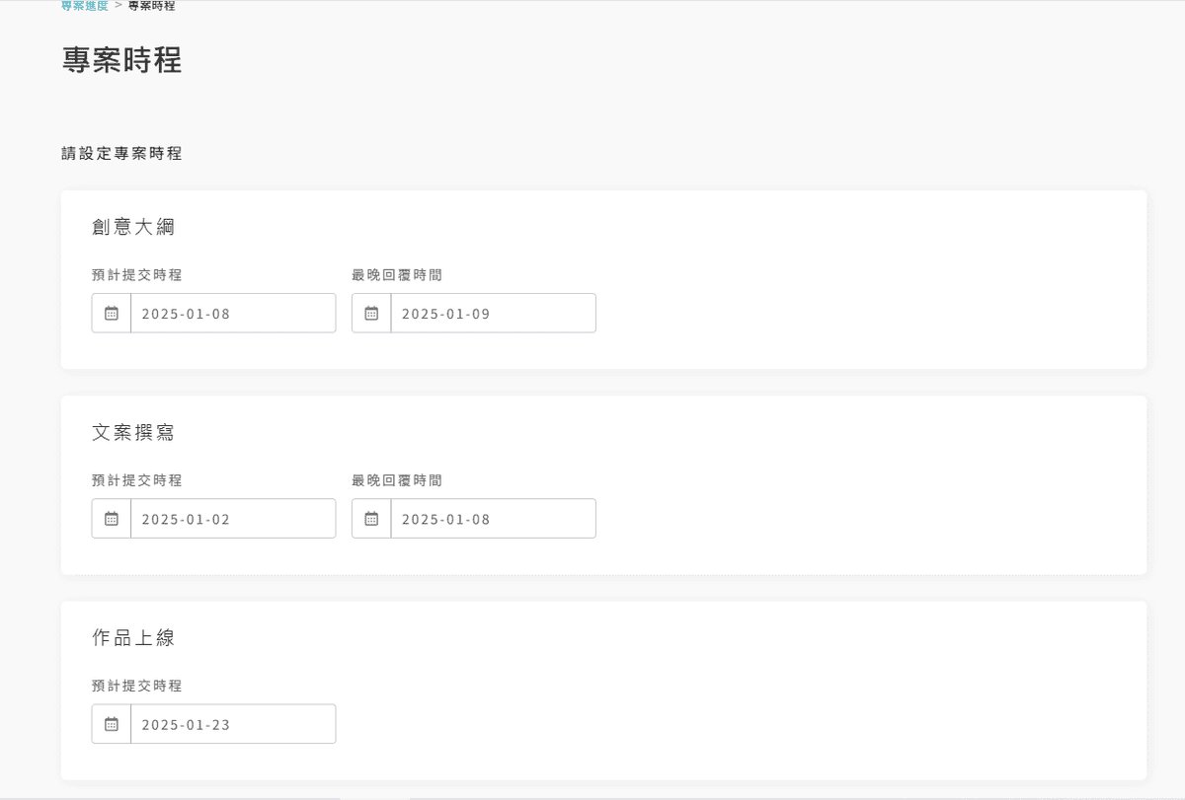
Task: Select the 作品上線 section heading
Action: (x=133, y=637)
